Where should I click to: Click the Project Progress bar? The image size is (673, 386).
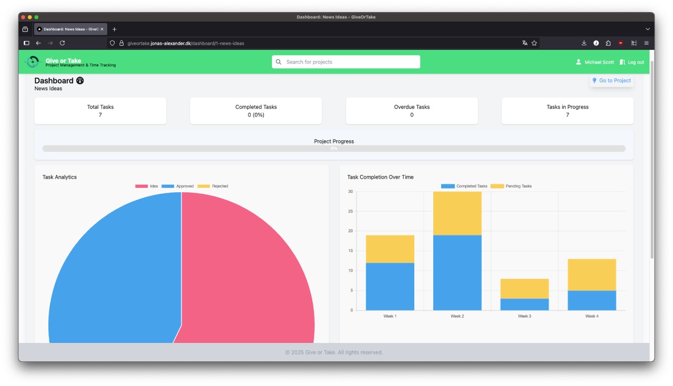(x=334, y=149)
